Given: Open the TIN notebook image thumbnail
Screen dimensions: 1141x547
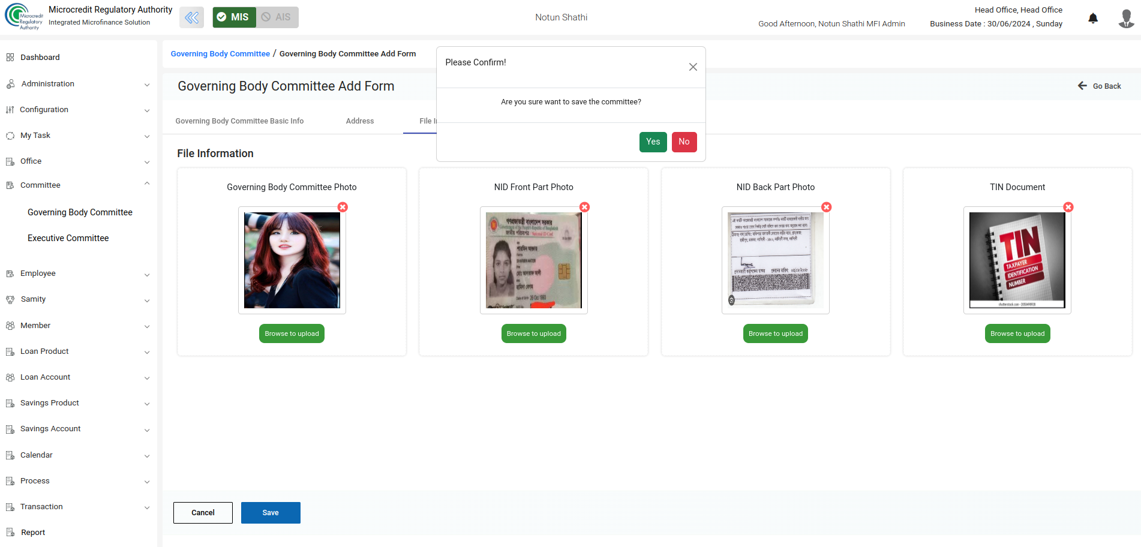Looking at the screenshot, I should 1017,260.
